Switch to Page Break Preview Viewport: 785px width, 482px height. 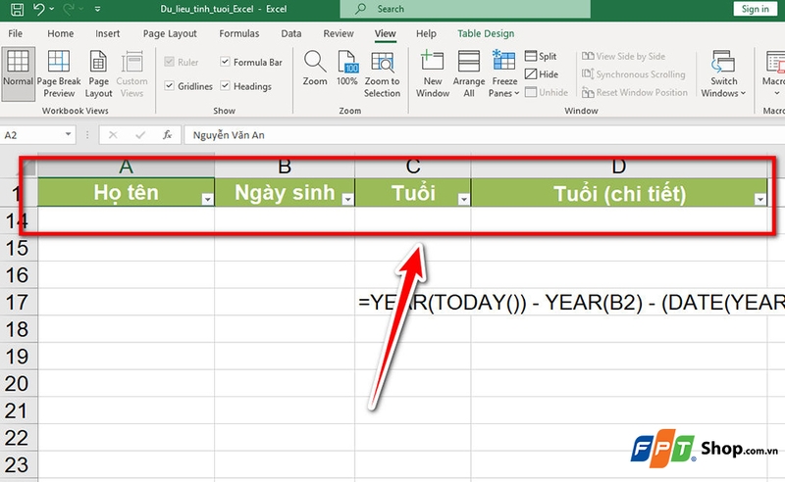[59, 73]
